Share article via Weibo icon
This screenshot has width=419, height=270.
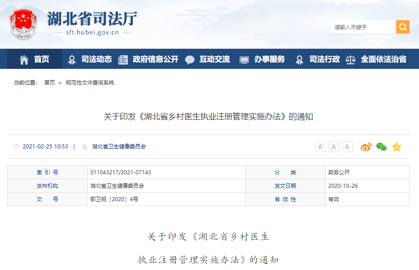[366, 147]
